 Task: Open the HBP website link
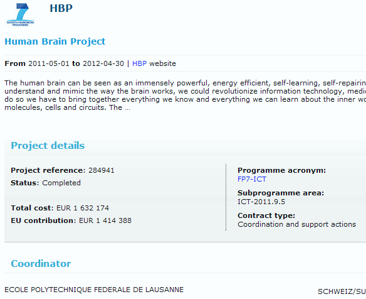pos(139,63)
